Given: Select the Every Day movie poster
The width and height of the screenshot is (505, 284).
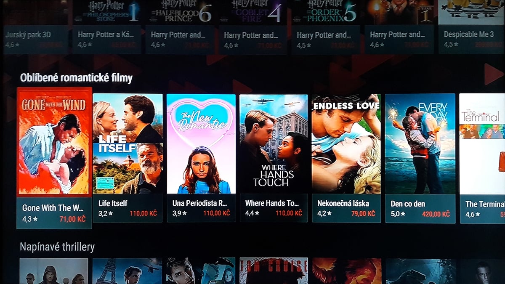Looking at the screenshot, I should (x=420, y=143).
